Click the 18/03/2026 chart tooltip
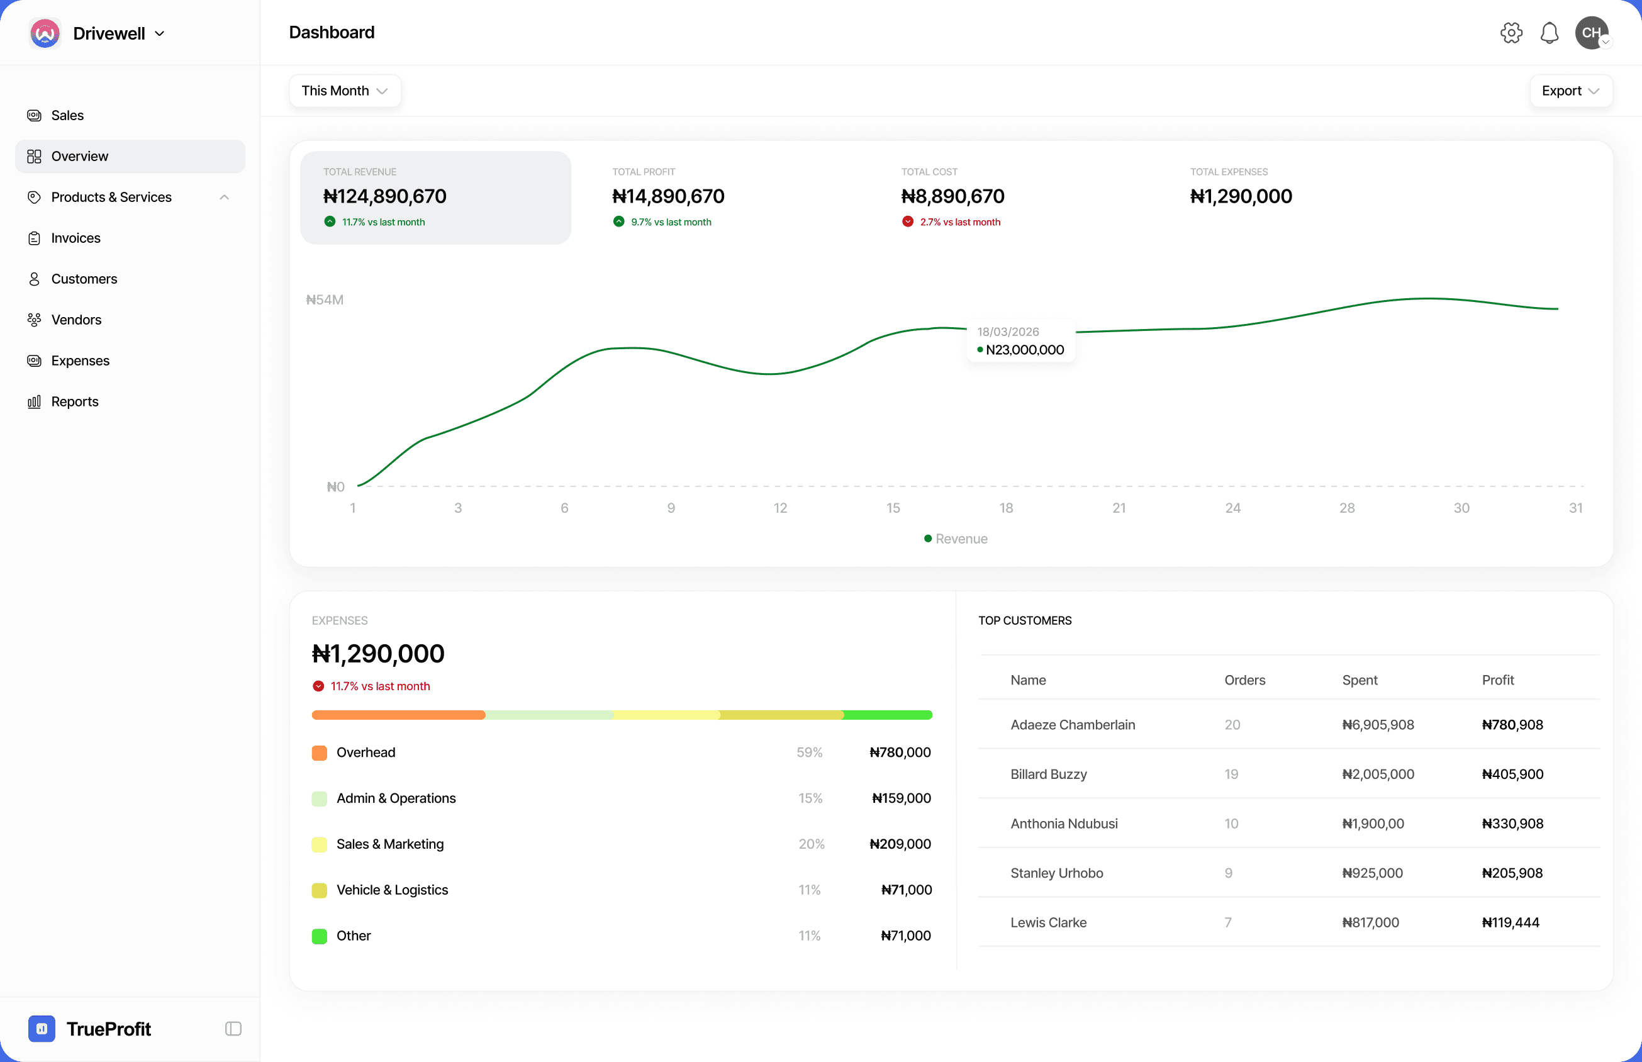The width and height of the screenshot is (1642, 1062). coord(1020,340)
